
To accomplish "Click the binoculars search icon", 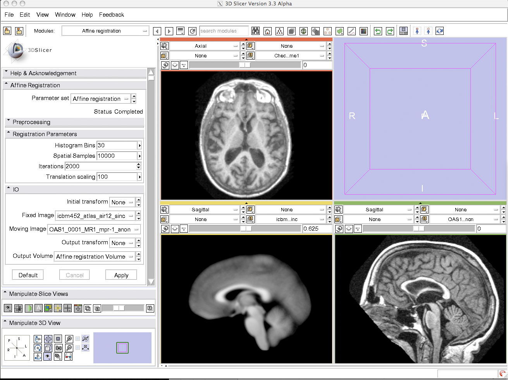I will click(255, 31).
